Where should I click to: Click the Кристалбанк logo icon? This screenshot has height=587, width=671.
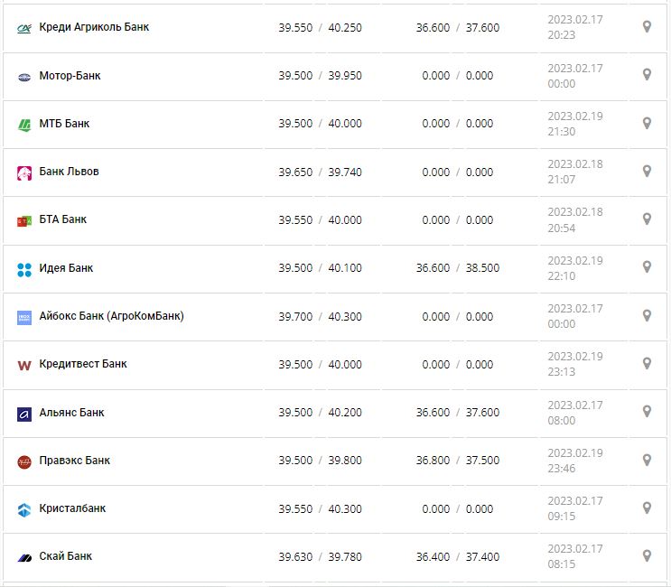pyautogui.click(x=24, y=509)
